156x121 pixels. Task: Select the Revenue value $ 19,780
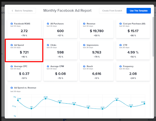click(x=97, y=31)
